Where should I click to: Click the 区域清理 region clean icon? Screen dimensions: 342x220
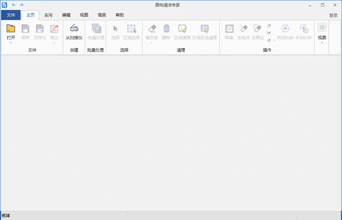182,29
